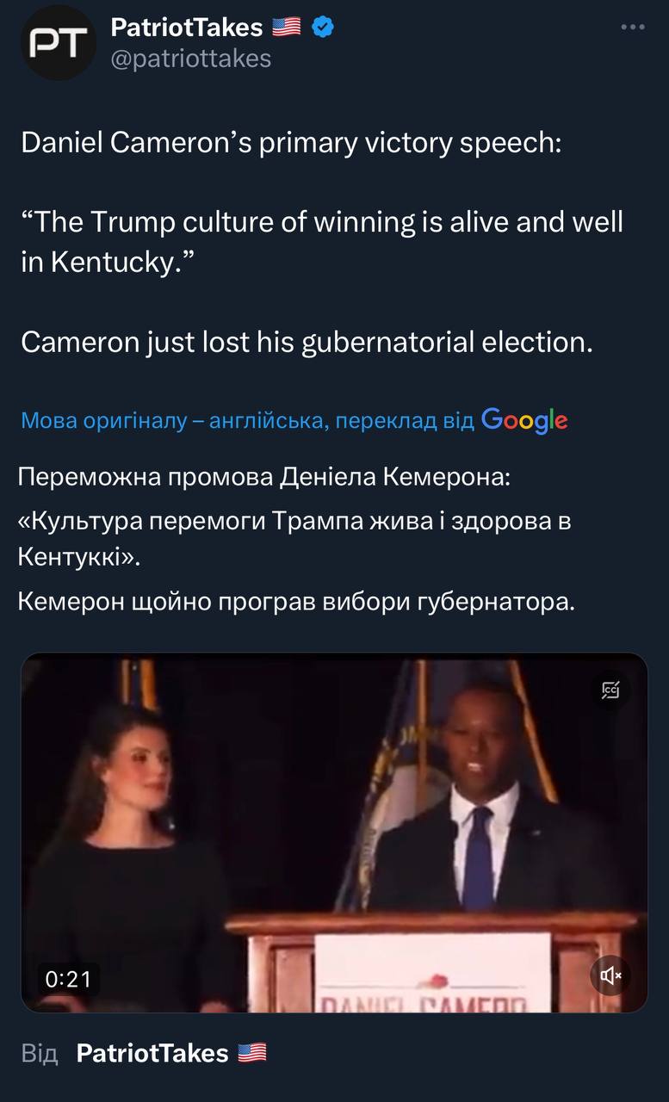Open PatriotTakes display name at top
This screenshot has width=669, height=1102.
[x=186, y=28]
